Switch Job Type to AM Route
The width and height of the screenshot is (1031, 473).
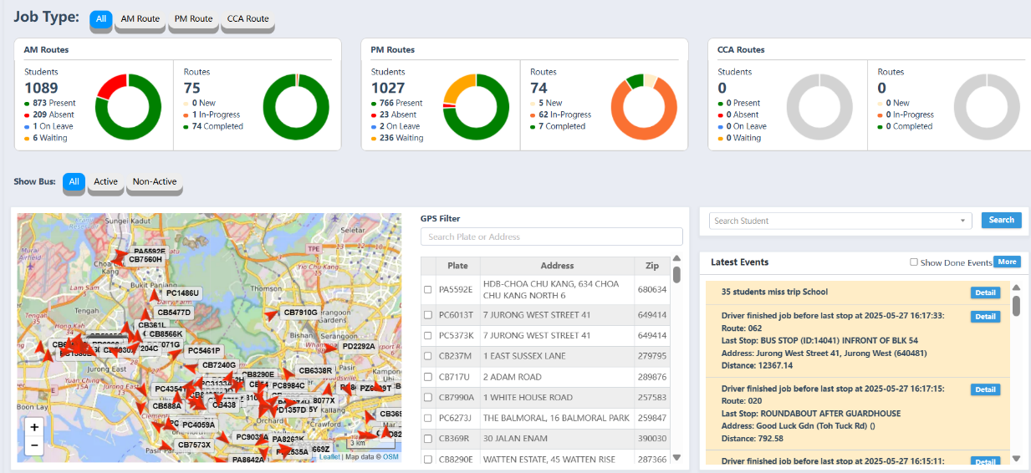(140, 19)
